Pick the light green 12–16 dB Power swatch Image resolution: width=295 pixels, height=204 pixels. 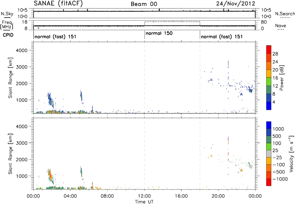[x=269, y=81]
